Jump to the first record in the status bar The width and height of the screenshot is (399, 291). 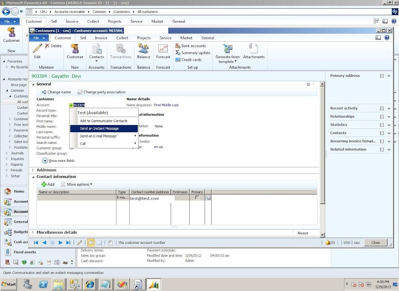36,243
